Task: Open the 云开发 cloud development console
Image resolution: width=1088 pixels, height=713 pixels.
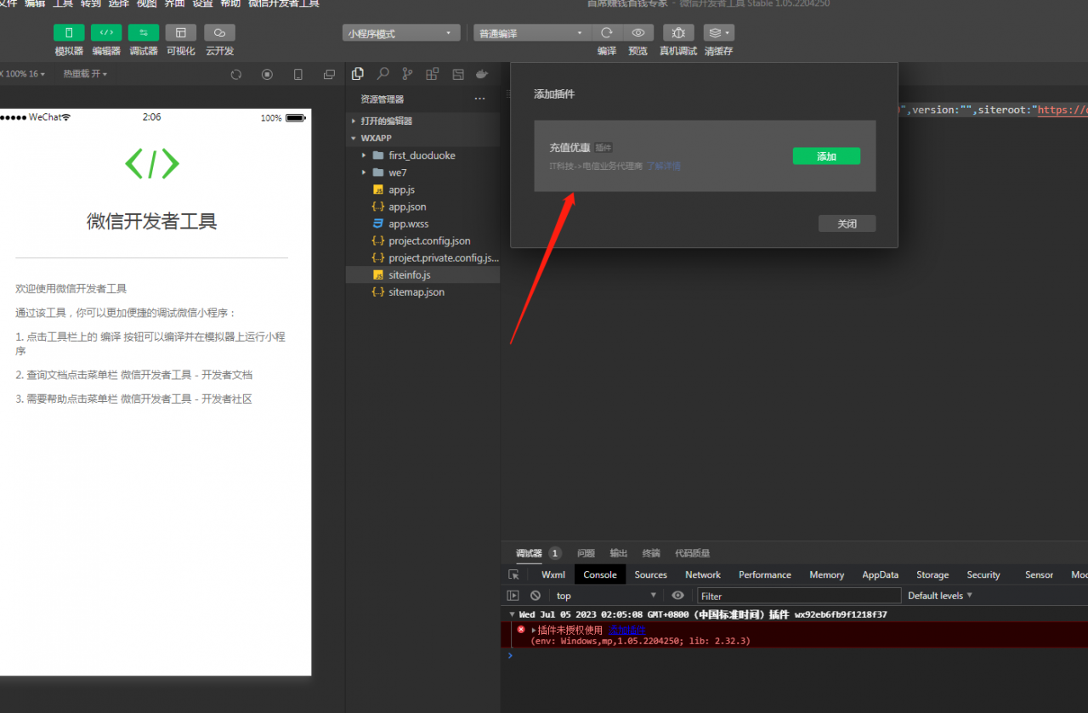Action: click(x=219, y=32)
